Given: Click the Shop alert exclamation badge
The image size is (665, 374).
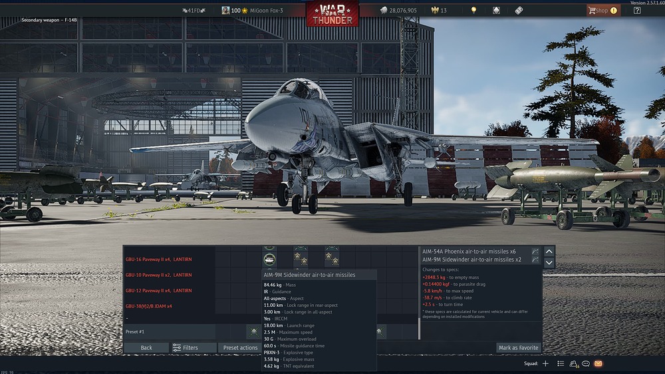Looking at the screenshot, I should pyautogui.click(x=614, y=11).
